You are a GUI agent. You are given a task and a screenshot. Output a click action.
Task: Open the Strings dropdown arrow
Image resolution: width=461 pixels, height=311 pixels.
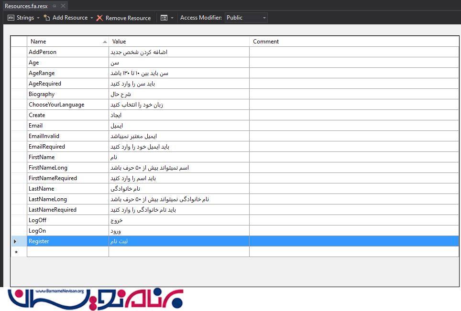coord(38,18)
